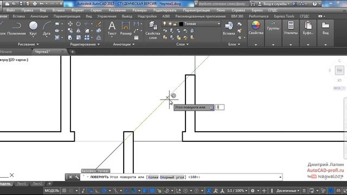347x195 pixels.
Task: Click the Опорный угол option in command line
Action: coord(172,177)
